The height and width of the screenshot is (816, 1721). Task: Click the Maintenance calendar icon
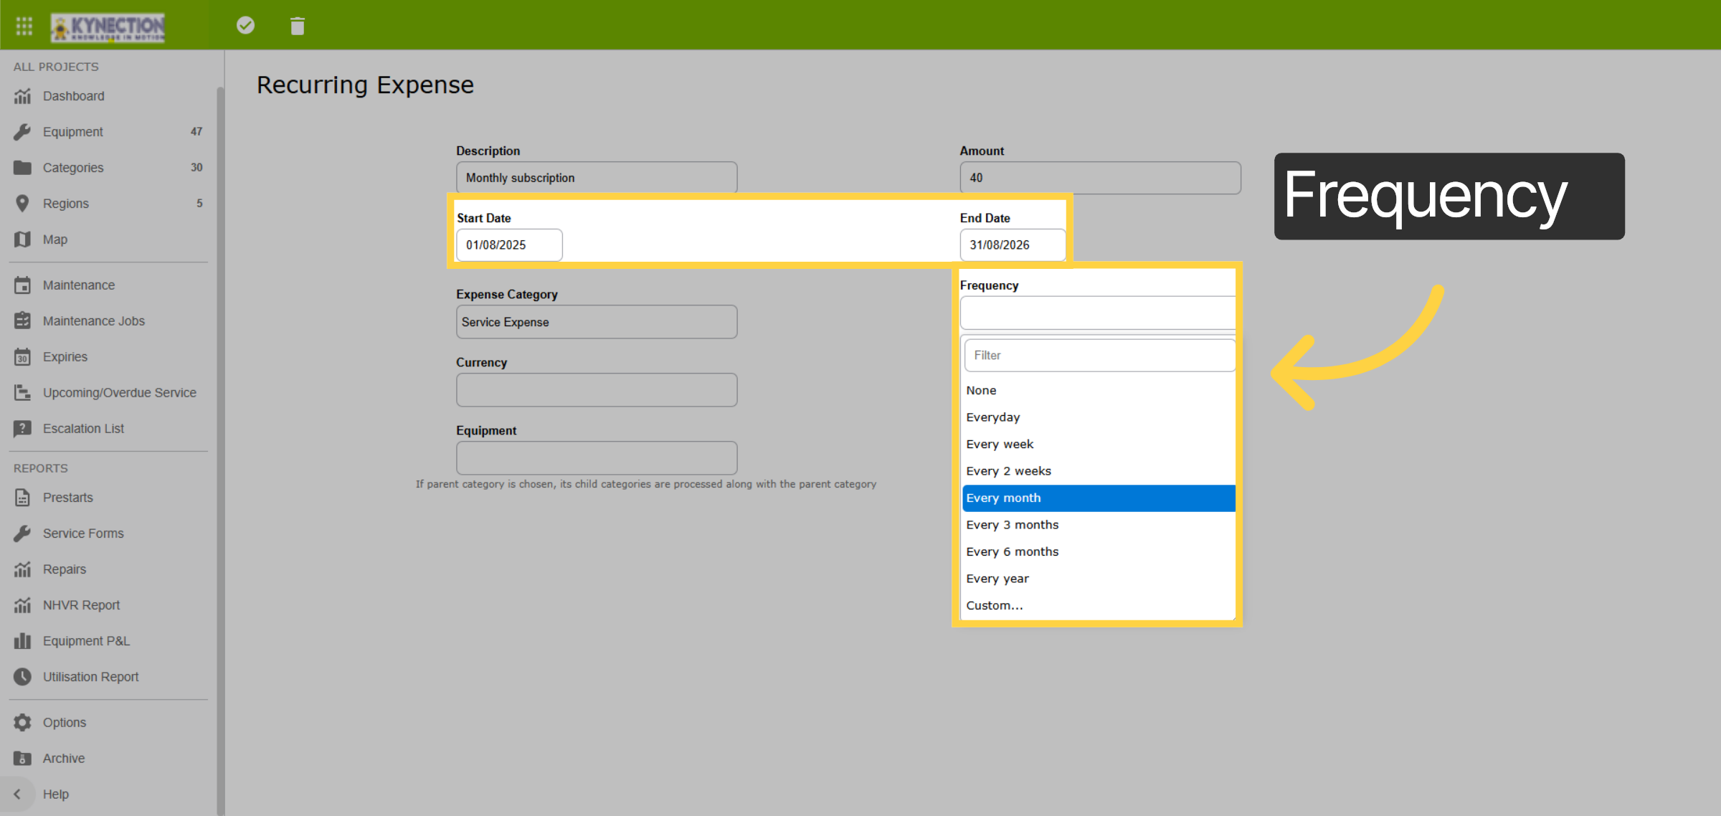tap(23, 285)
